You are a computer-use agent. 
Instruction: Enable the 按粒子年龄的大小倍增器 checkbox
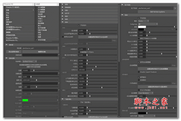click(139, 38)
